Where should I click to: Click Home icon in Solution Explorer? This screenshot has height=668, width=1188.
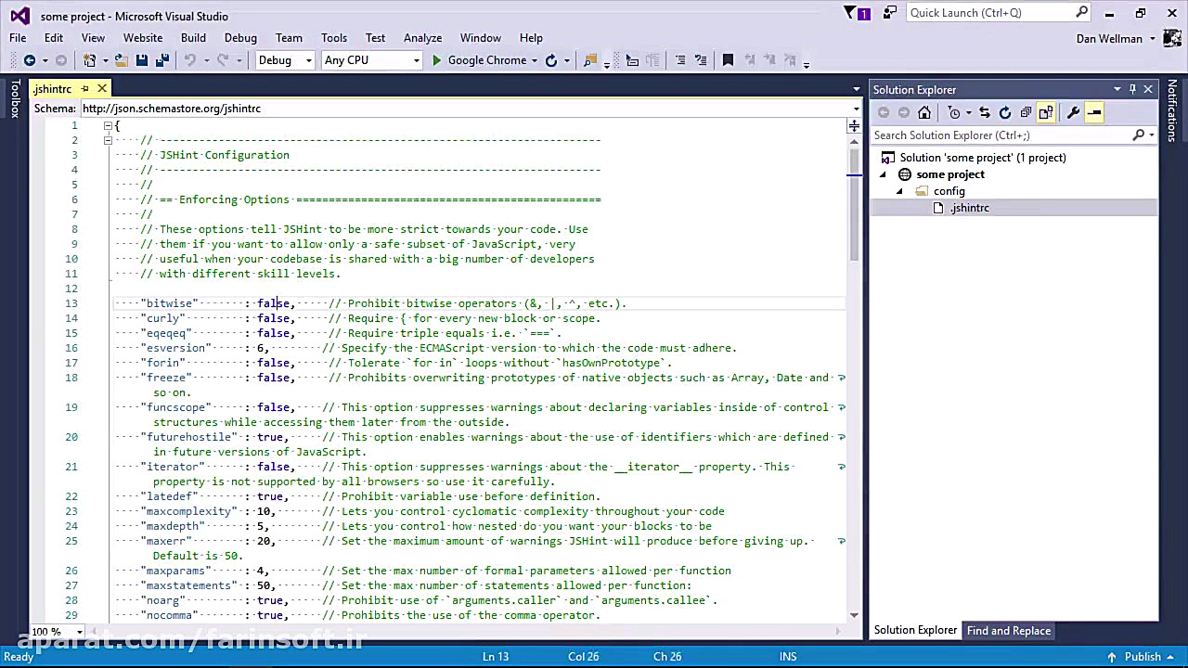coord(924,112)
